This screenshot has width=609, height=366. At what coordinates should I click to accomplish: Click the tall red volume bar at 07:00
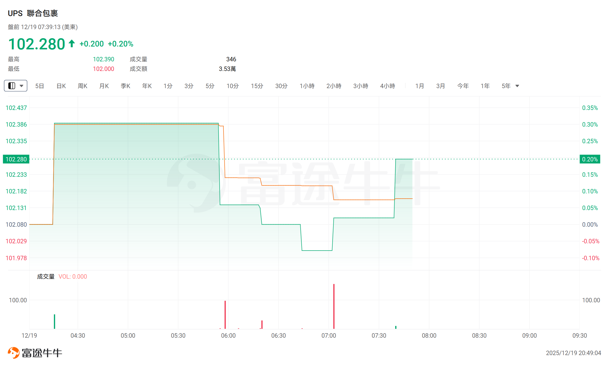tap(334, 307)
